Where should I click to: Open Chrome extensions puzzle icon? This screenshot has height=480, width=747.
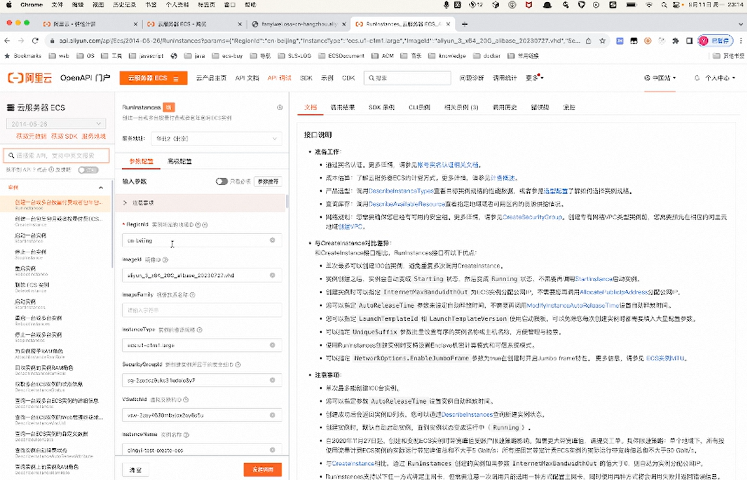coord(675,41)
